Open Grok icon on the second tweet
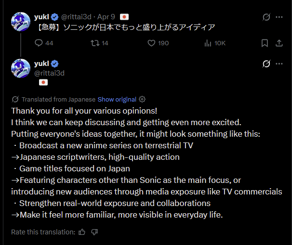 tap(266, 64)
